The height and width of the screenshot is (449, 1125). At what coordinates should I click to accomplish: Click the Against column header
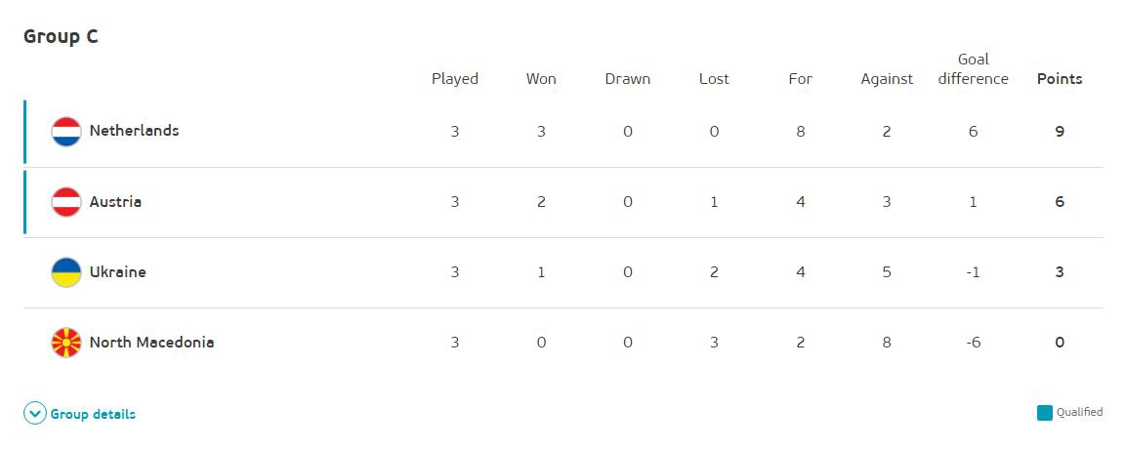(x=887, y=79)
